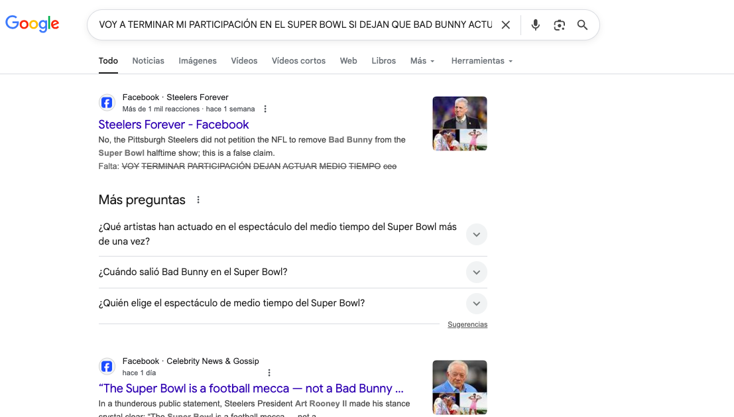Expand '¿Quién elige el espectáculo de medio tiempo'
Viewport: 734px width, 417px height.
click(476, 304)
